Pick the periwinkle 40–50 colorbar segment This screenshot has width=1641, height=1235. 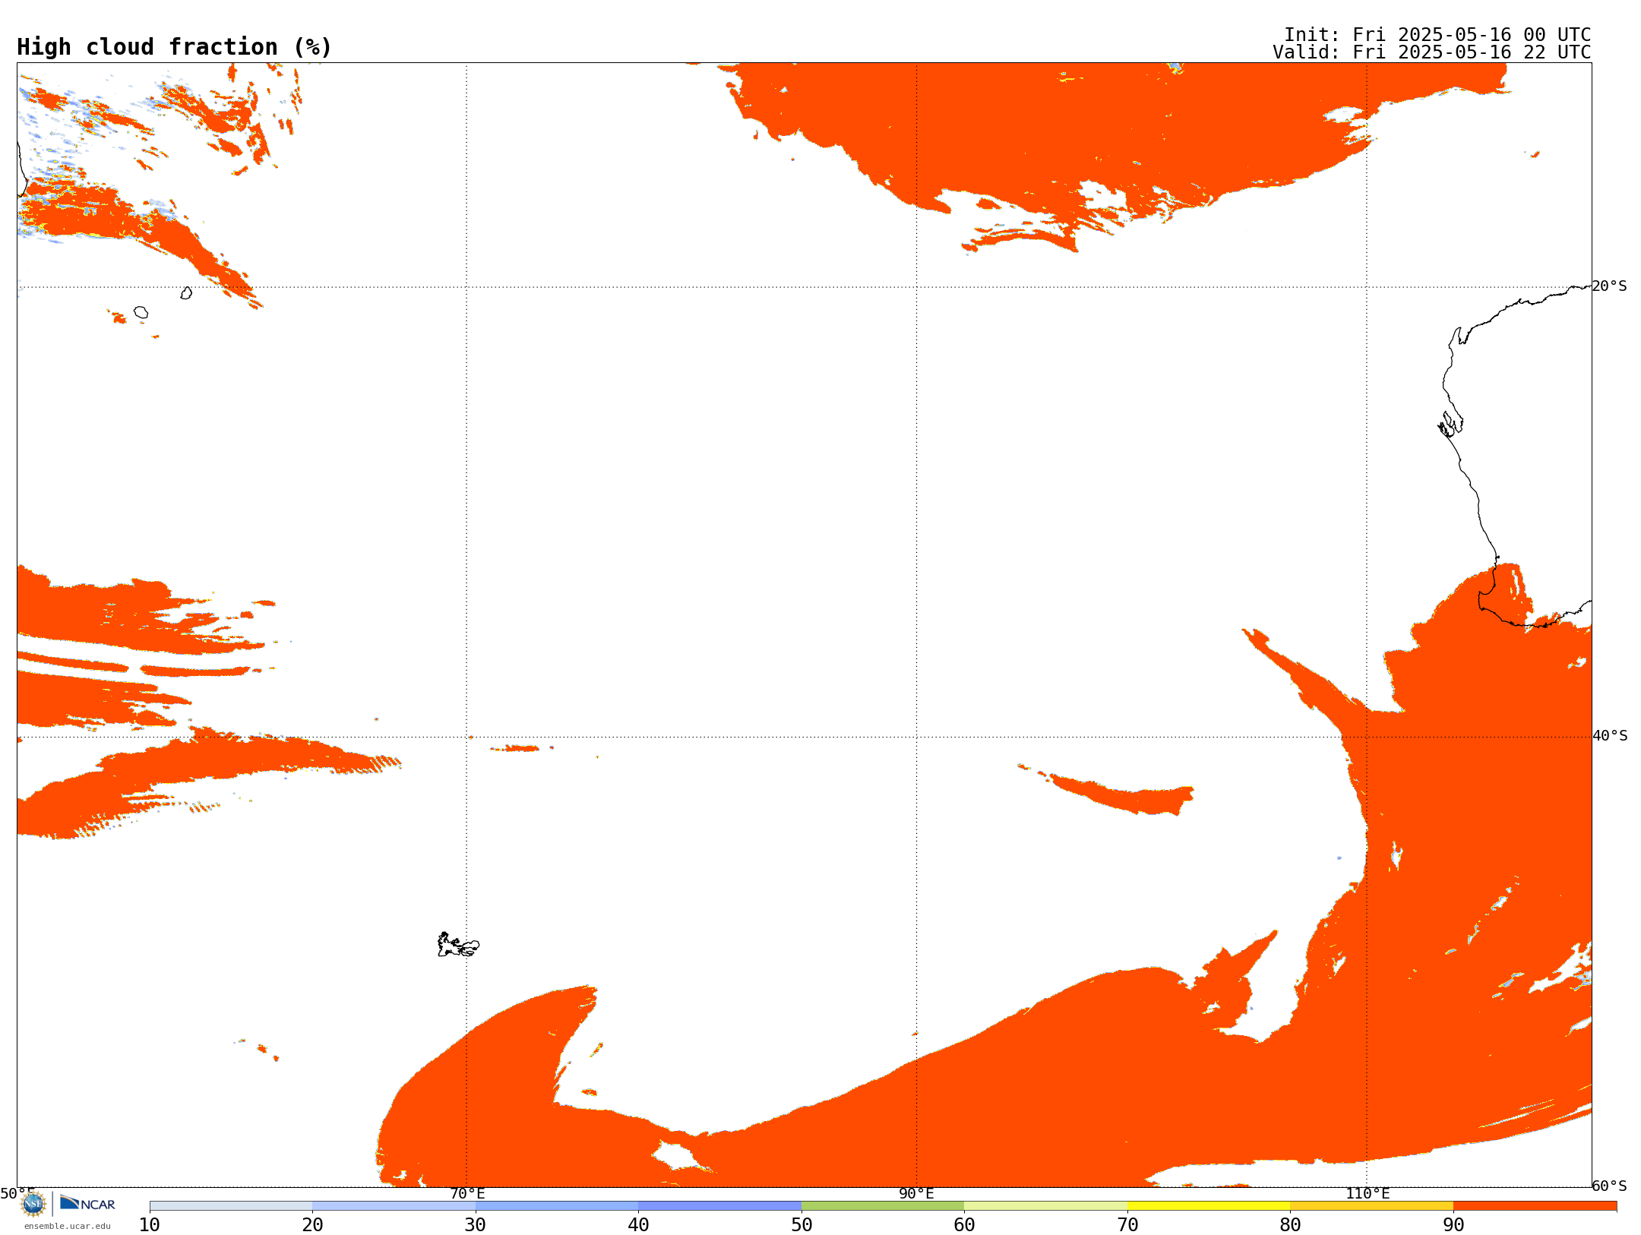[719, 1205]
